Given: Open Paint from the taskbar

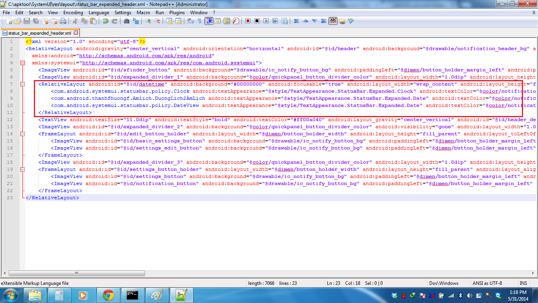Looking at the screenshot, I should [x=157, y=295].
